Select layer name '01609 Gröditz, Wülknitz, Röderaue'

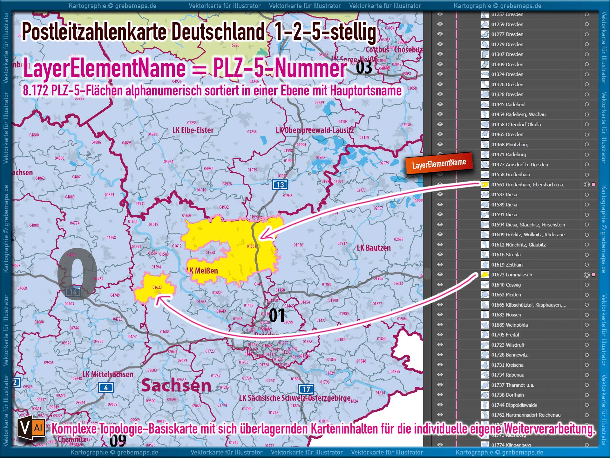528,235
